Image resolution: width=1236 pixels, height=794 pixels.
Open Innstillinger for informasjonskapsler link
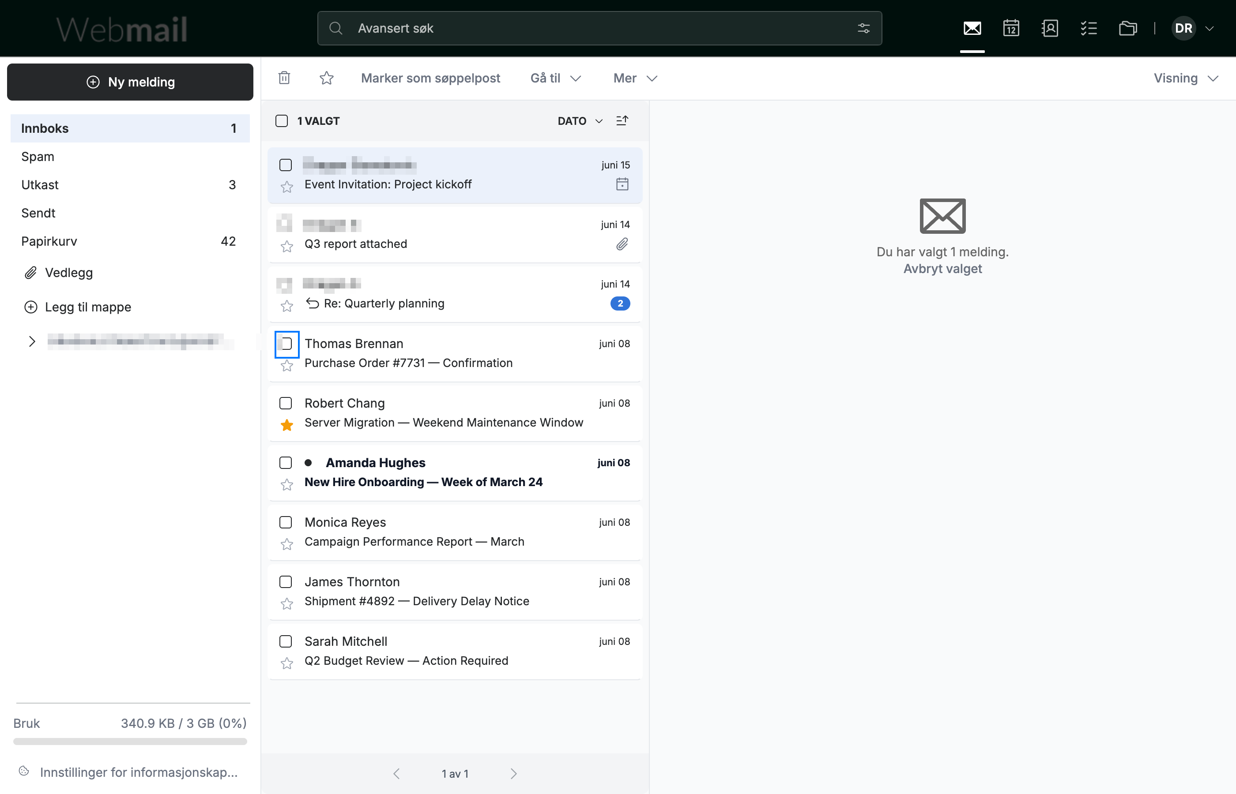click(139, 772)
